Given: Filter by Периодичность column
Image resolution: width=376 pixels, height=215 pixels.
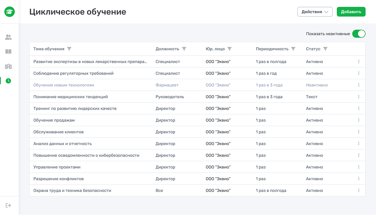Looking at the screenshot, I should [x=293, y=49].
